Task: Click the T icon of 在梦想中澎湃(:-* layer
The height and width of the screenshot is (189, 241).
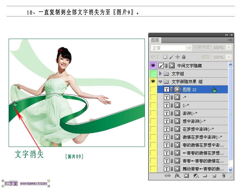Action: click(167, 129)
